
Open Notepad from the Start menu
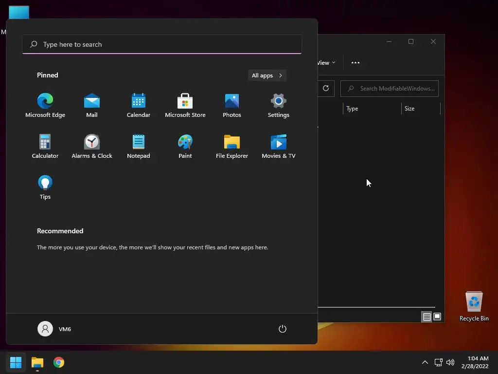139,146
